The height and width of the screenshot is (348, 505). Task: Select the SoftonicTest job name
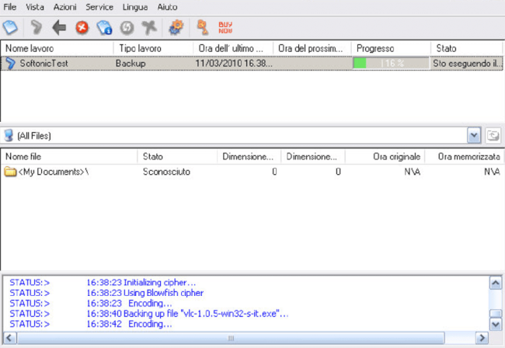coord(44,64)
